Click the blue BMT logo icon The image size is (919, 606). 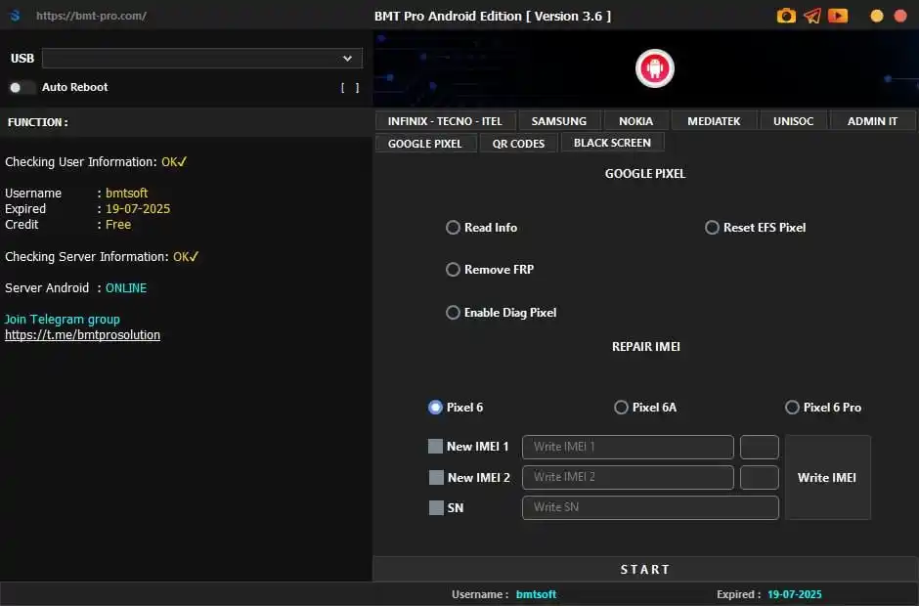16,16
